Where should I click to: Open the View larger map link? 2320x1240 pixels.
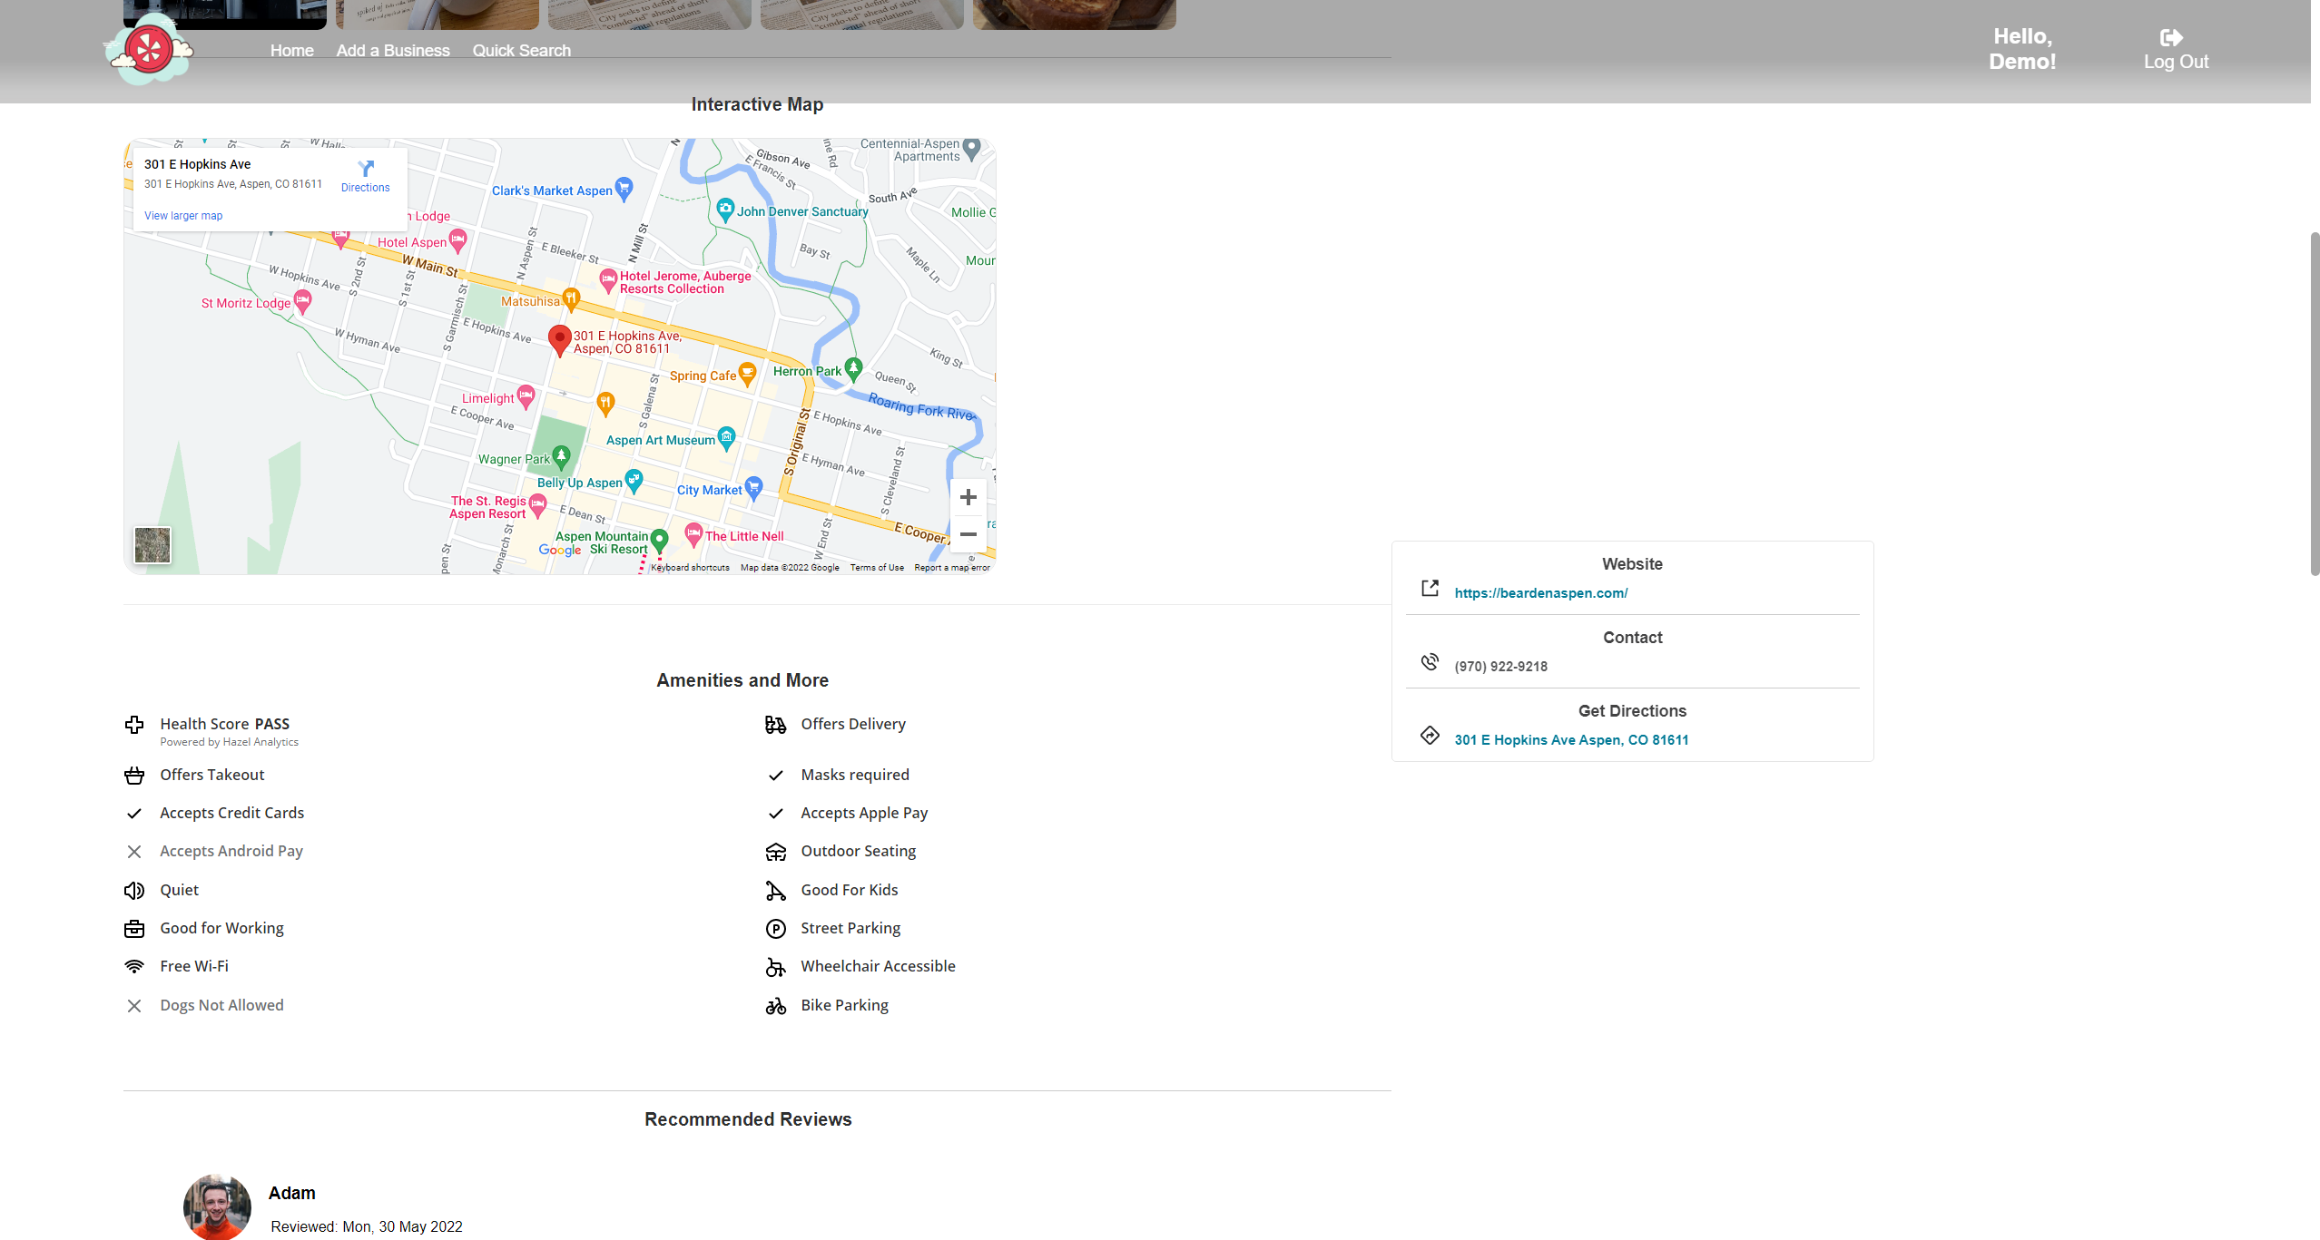[183, 216]
